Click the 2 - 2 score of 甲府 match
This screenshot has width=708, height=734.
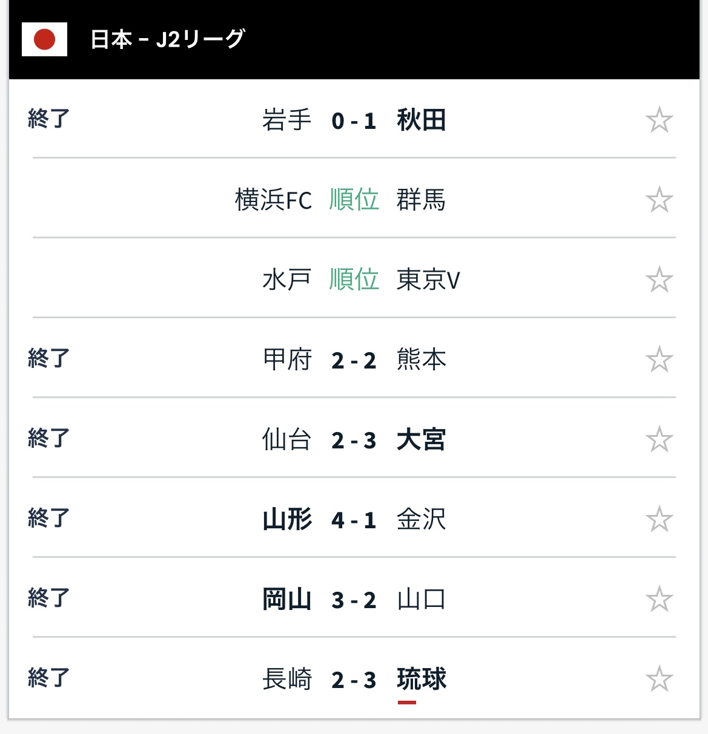click(354, 360)
